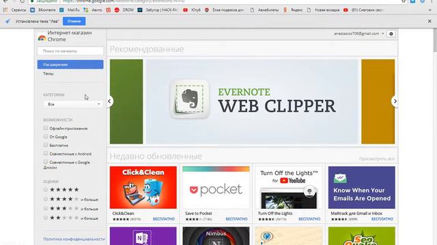Show next carousel slide with right arrow
The width and height of the screenshot is (437, 245).
pyautogui.click(x=395, y=101)
